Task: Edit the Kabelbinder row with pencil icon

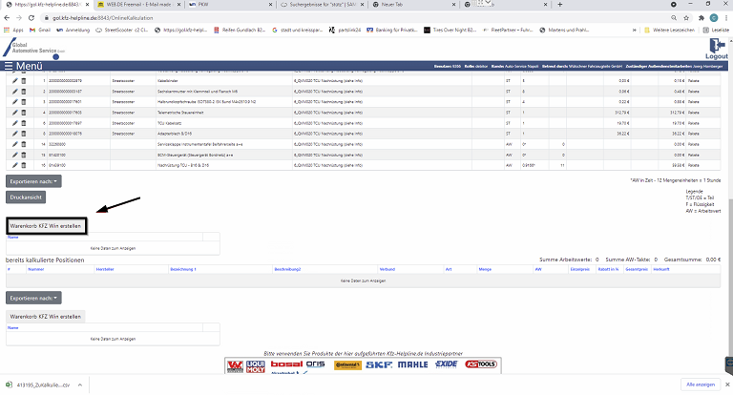Action: (15, 81)
